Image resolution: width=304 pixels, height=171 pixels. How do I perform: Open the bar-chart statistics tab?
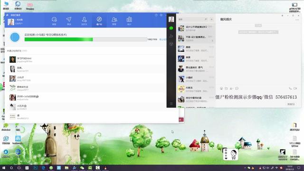(x=129, y=20)
